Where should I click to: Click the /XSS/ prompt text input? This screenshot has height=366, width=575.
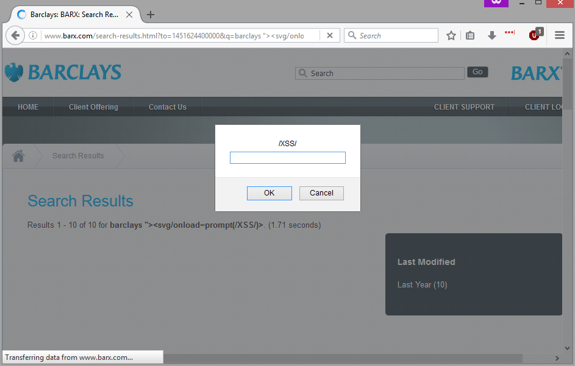[288, 158]
